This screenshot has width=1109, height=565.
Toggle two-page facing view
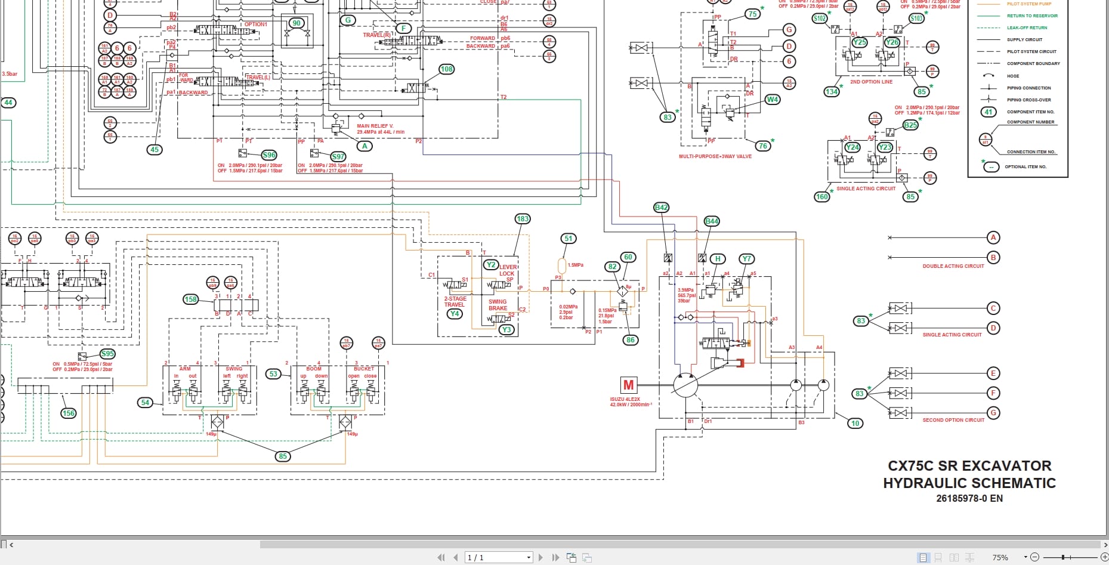(954, 558)
